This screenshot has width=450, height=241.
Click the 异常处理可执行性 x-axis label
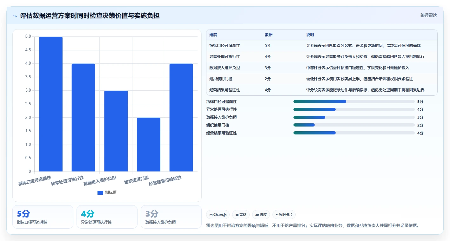point(67,181)
